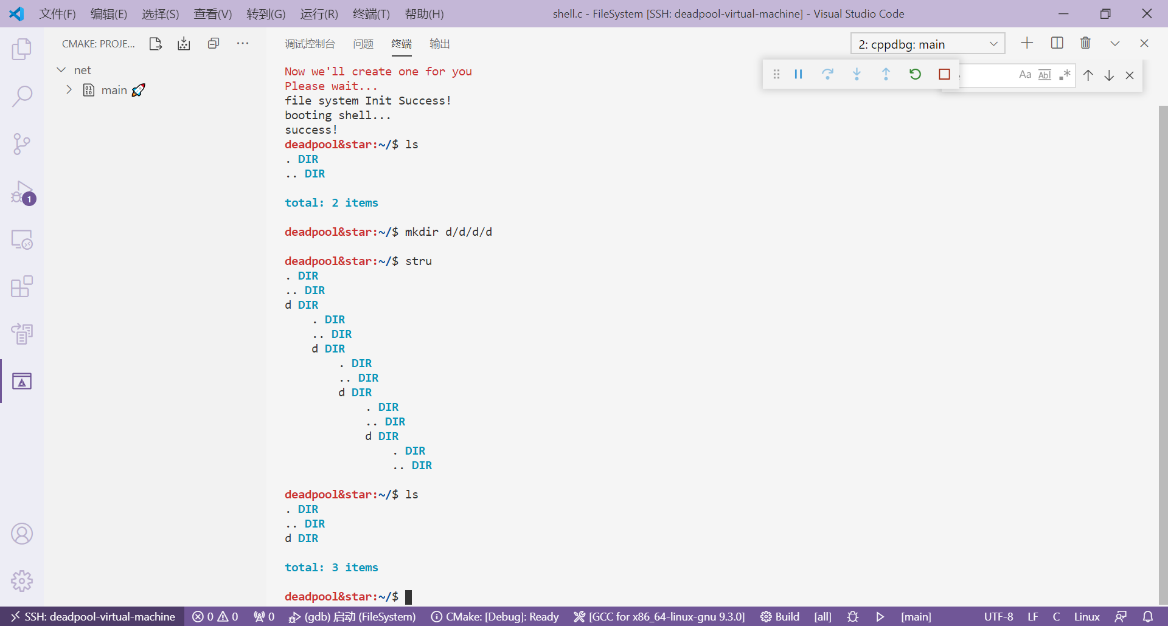Switch to 调试控制台 tab

(310, 44)
